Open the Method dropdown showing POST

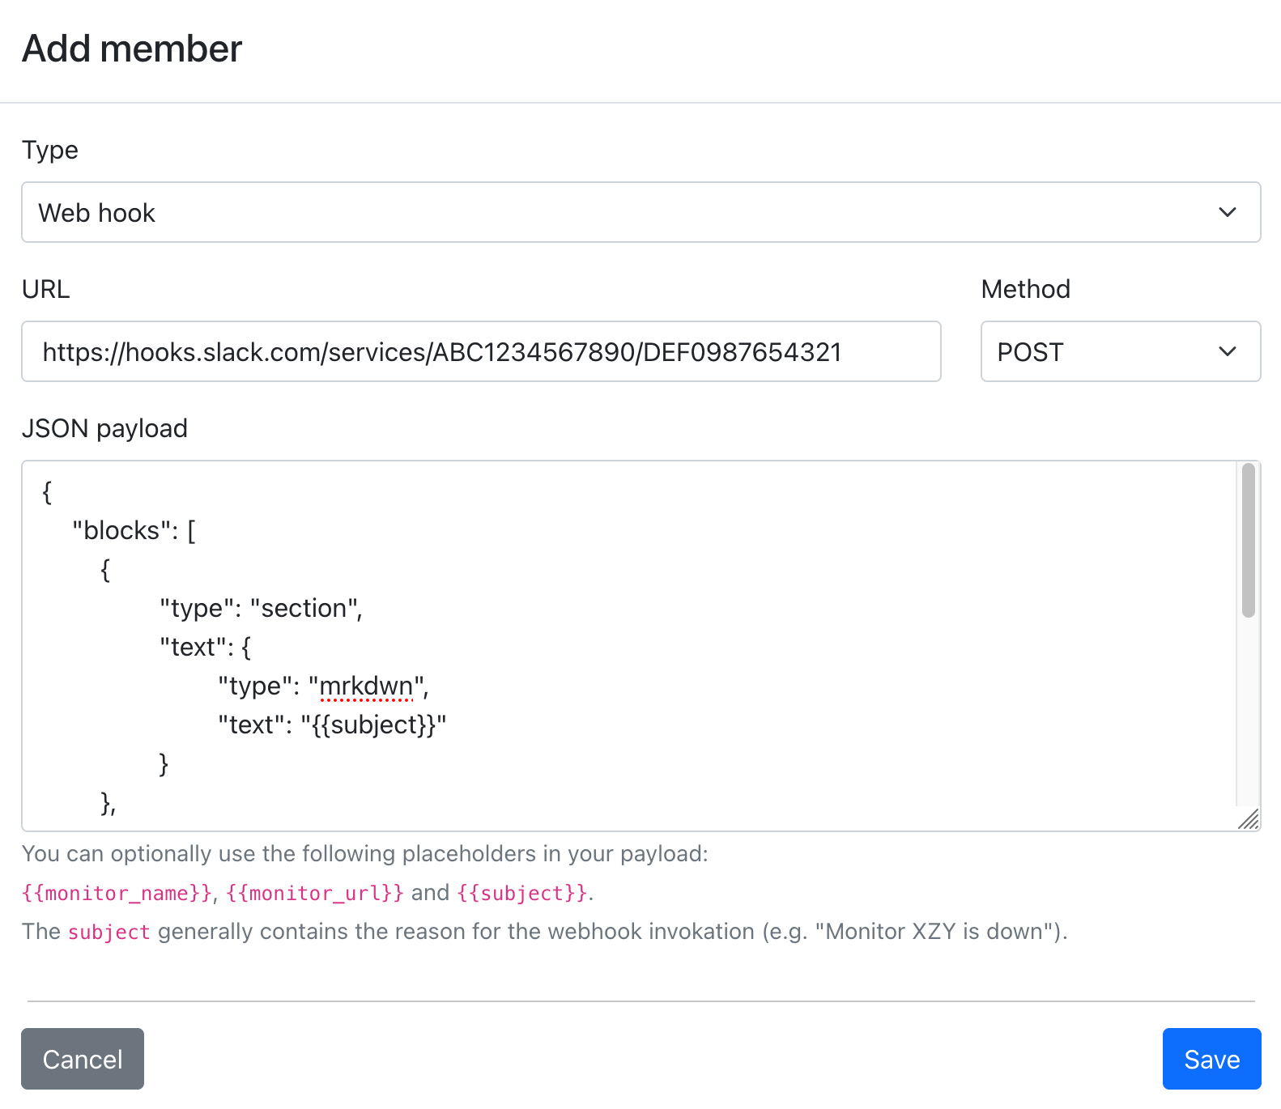click(1121, 351)
